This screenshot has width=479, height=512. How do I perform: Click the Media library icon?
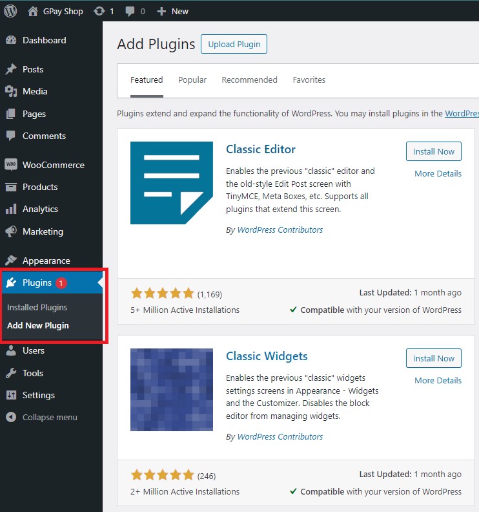[x=11, y=91]
